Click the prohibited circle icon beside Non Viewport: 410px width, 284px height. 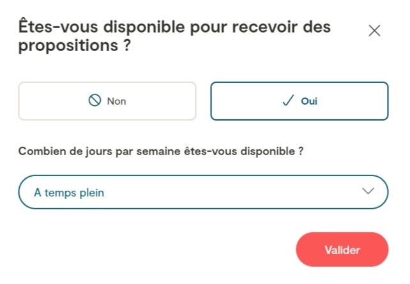pos(95,101)
